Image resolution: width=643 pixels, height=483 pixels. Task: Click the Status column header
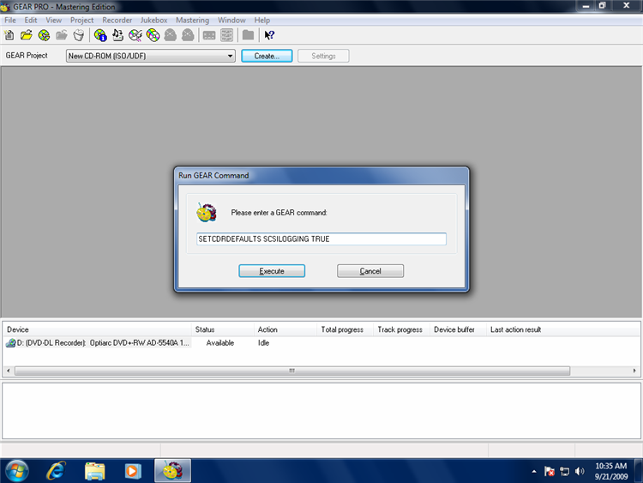(x=223, y=329)
